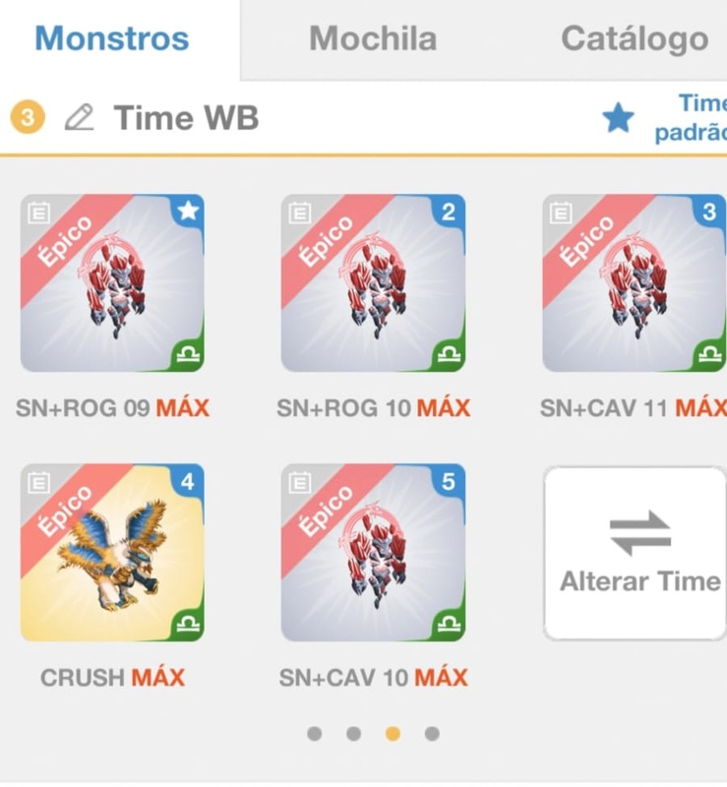The width and height of the screenshot is (727, 787).
Task: Open the Catálogo tab
Action: (635, 39)
